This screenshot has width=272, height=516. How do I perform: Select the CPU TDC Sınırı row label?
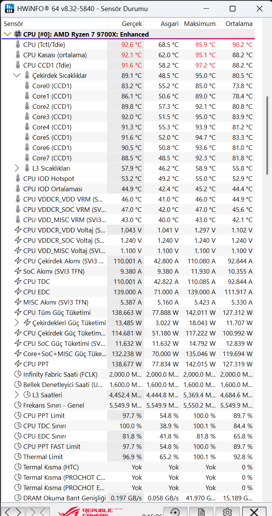pos(45,426)
